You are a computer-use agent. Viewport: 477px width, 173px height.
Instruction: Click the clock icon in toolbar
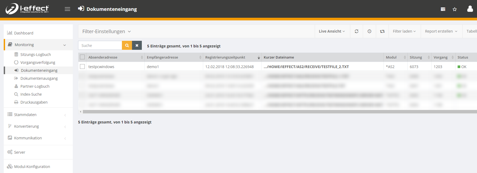(x=369, y=31)
